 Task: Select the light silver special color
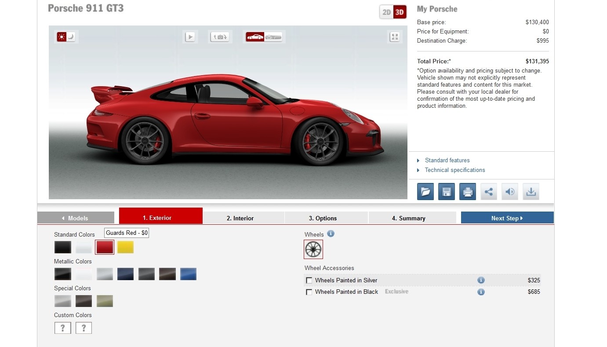coord(63,301)
